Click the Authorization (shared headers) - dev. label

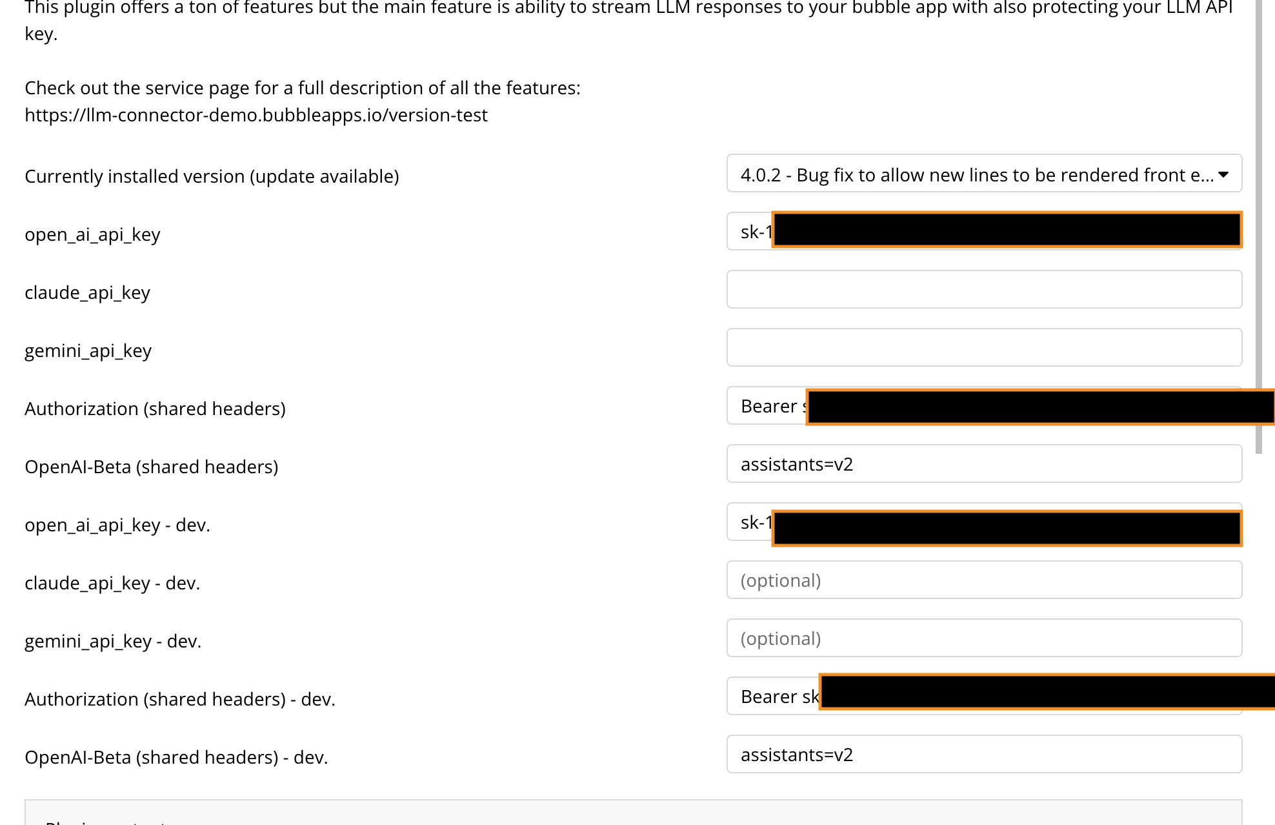[x=180, y=699]
